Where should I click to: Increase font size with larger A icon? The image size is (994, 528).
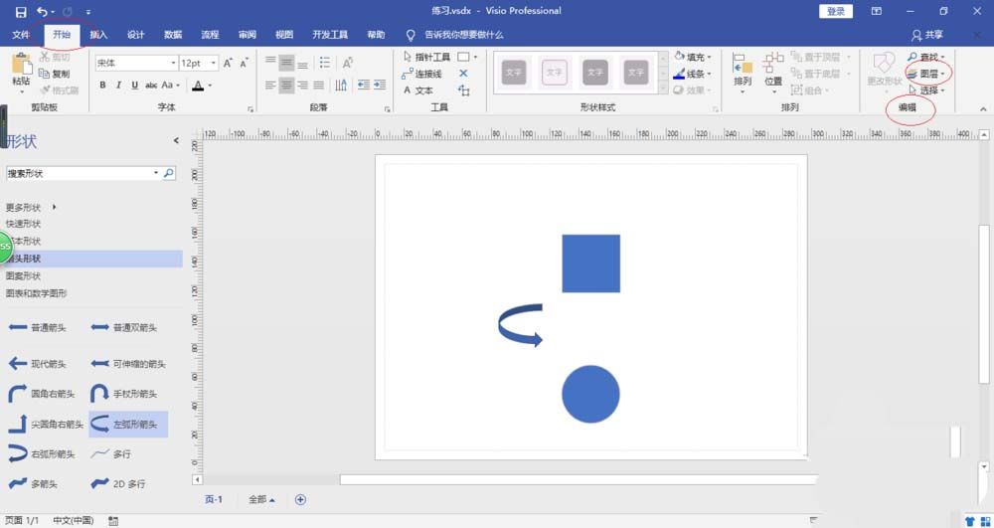coord(228,63)
